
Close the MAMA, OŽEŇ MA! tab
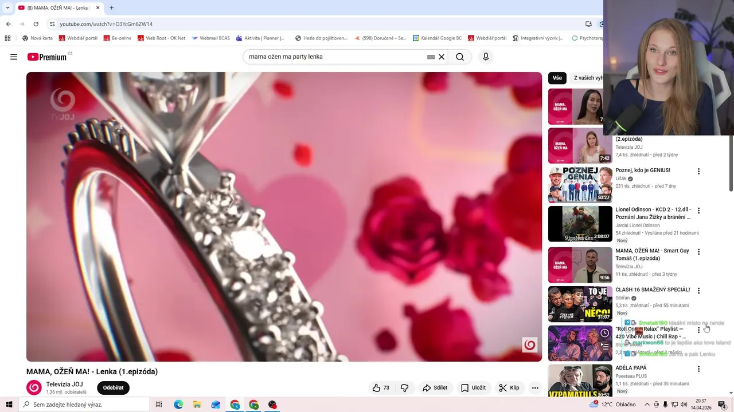coord(97,7)
